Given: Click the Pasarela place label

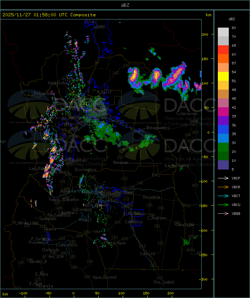Looking at the screenshot, I should pos(45,286).
